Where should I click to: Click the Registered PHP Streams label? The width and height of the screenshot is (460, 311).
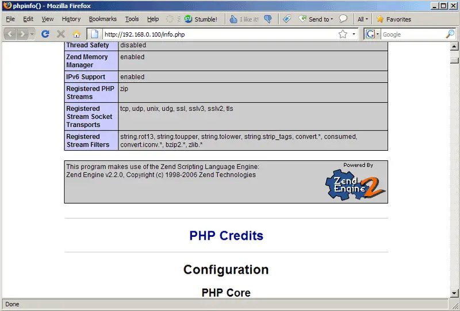90,93
